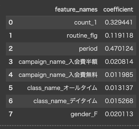The height and width of the screenshot is (129, 139).
Task: Click coefficient value 0.011985
Action: (119, 75)
